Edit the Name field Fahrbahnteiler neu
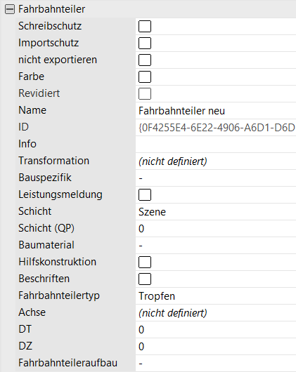The width and height of the screenshot is (296, 372). coord(216,111)
